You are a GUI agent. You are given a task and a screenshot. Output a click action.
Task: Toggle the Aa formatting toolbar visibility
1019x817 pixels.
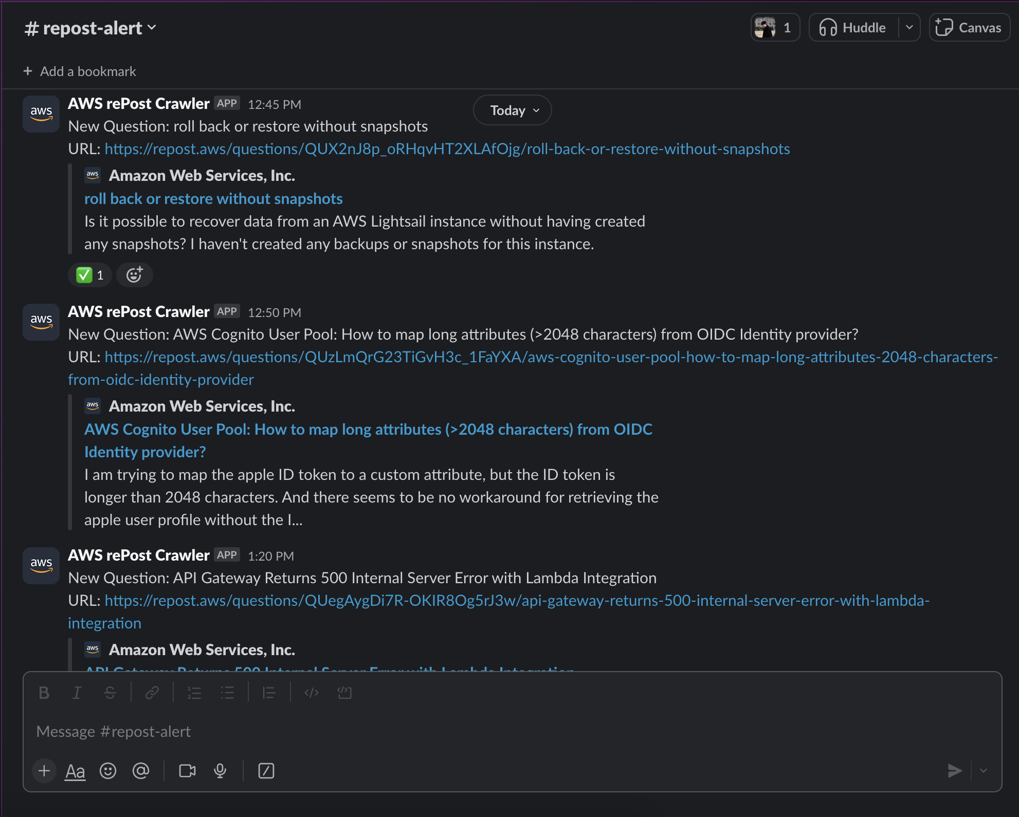point(75,771)
